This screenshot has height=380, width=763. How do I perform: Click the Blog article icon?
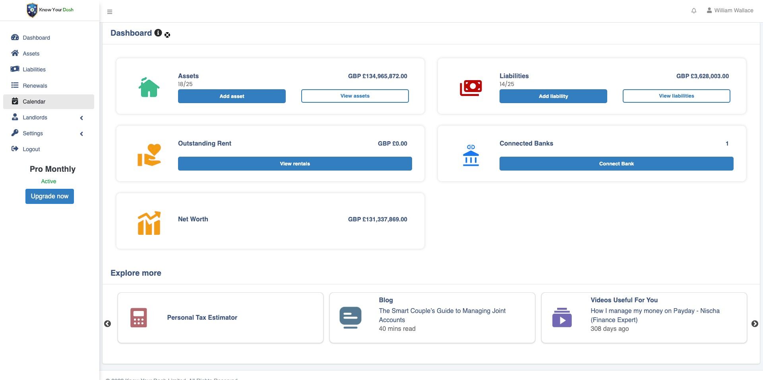pyautogui.click(x=351, y=318)
